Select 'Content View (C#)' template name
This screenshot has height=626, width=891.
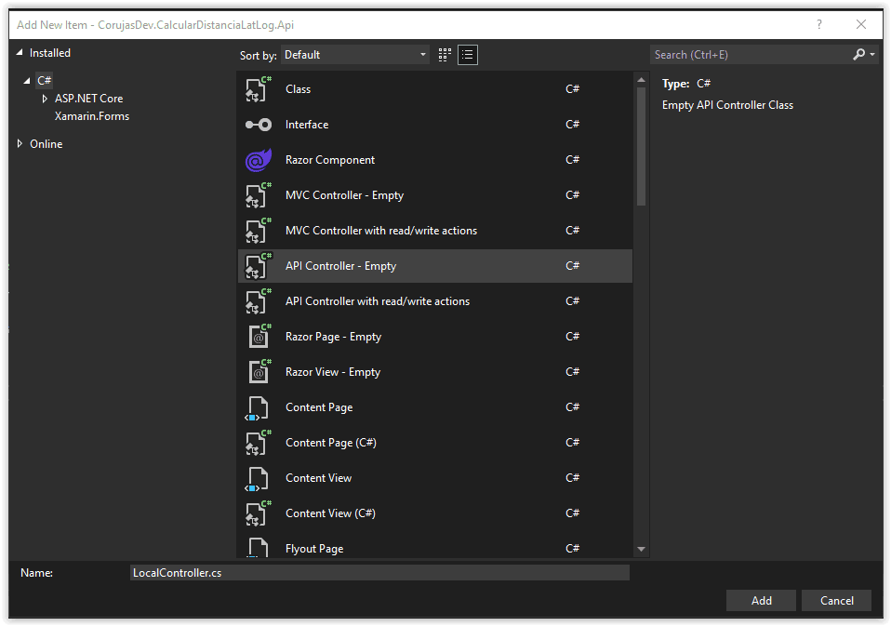(330, 513)
